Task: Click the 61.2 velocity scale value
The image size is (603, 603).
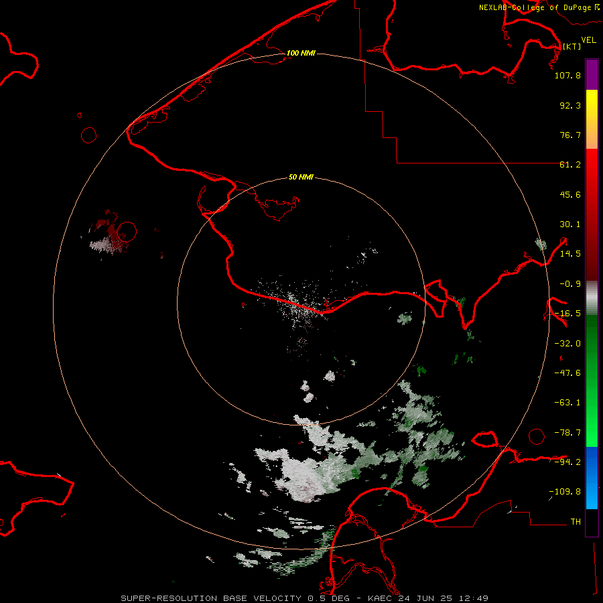Action: pyautogui.click(x=570, y=165)
